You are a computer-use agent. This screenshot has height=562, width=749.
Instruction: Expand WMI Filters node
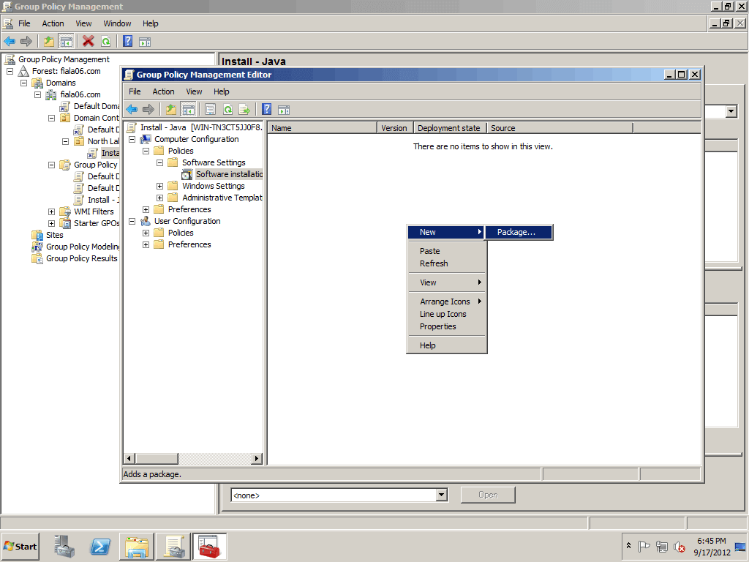[x=52, y=211]
